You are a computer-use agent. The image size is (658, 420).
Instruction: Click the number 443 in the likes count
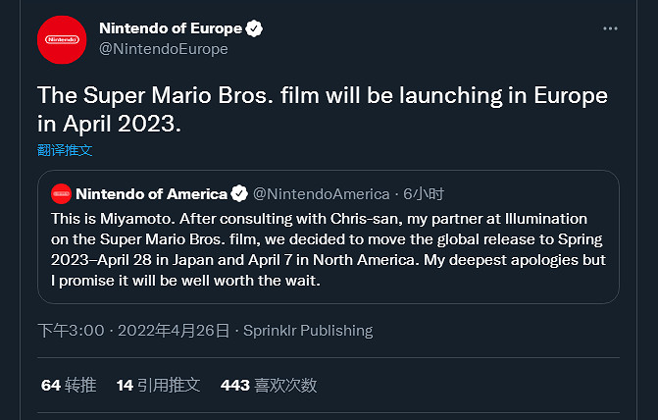[235, 386]
